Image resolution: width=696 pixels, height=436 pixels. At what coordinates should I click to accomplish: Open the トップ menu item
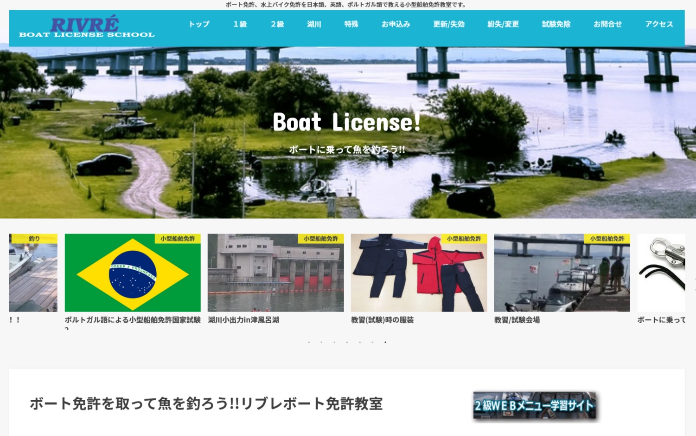pyautogui.click(x=199, y=24)
